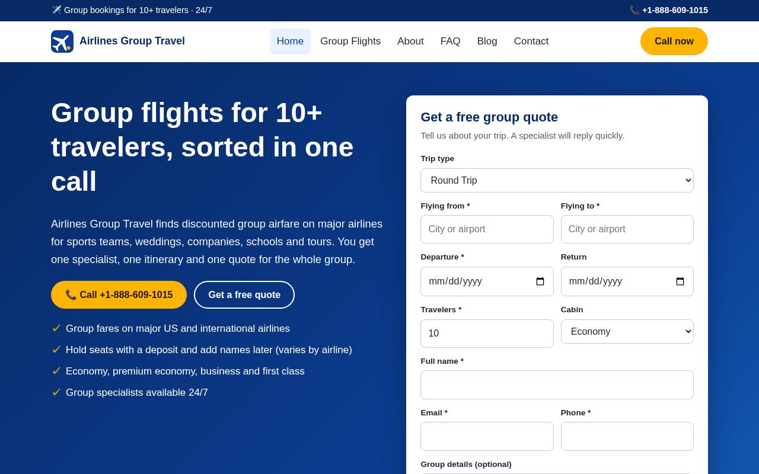759x474 pixels.
Task: Expand the Trip type dropdown
Action: (x=557, y=180)
